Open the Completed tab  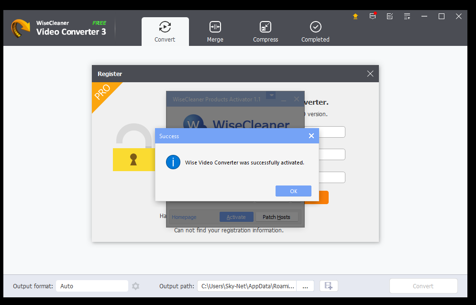click(315, 32)
